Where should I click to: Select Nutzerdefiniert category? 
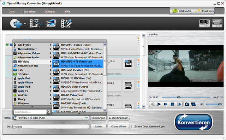[32, 49]
